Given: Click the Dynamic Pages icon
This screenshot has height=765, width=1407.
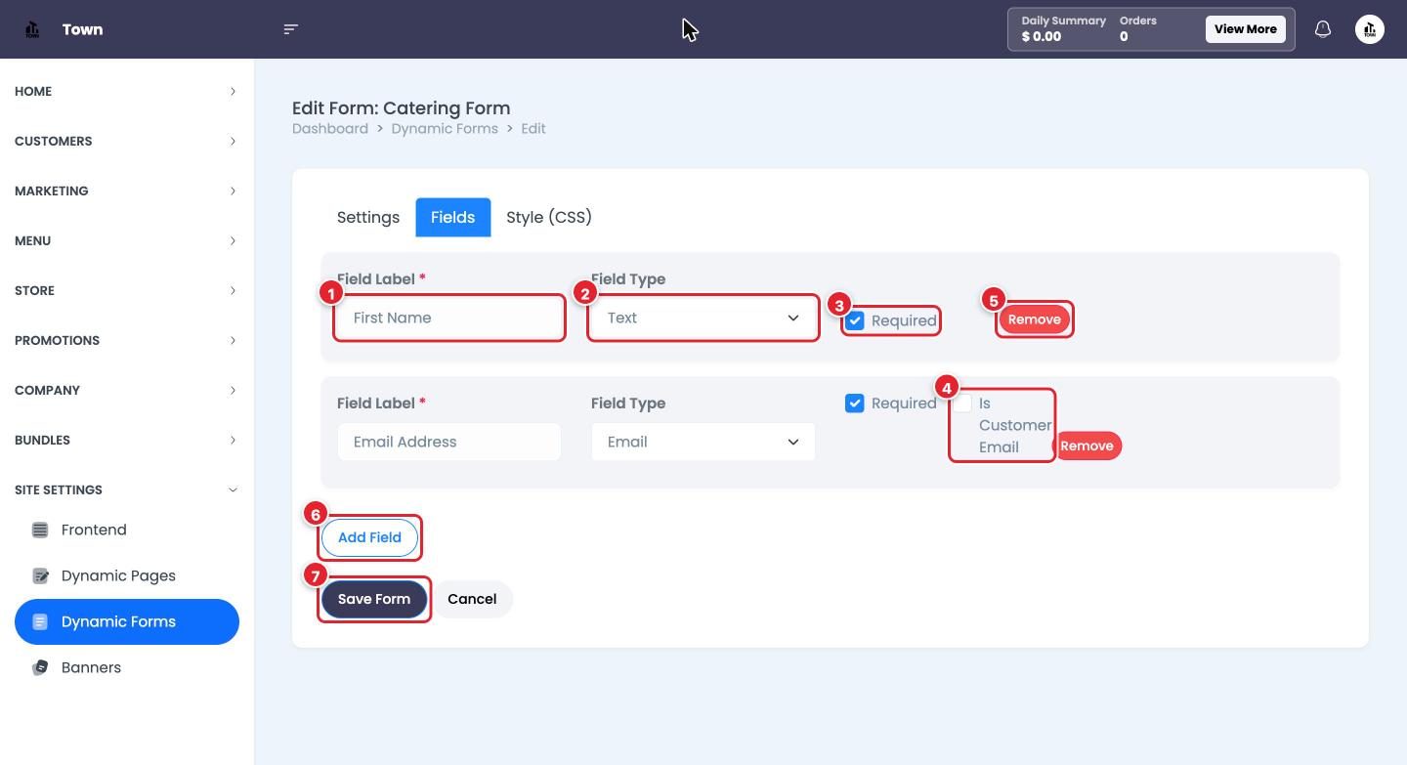Looking at the screenshot, I should coord(40,575).
